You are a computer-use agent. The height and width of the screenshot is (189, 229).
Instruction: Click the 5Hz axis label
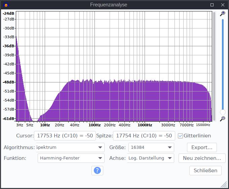click(30, 125)
